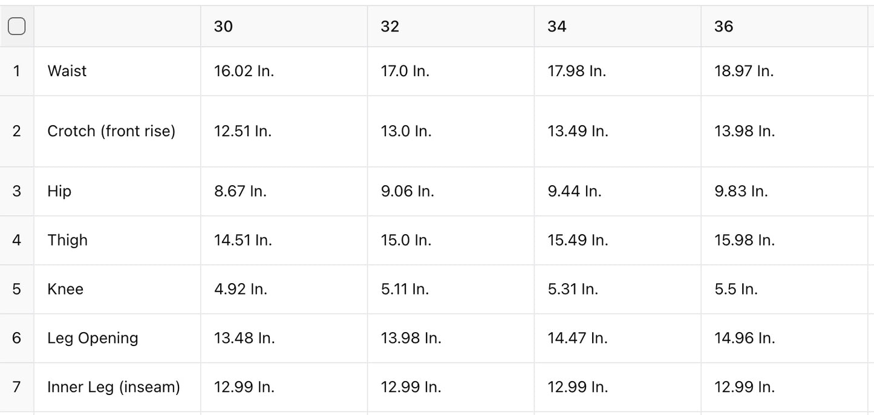Toggle the select-all checkbox in header
The image size is (874, 415).
[16, 26]
